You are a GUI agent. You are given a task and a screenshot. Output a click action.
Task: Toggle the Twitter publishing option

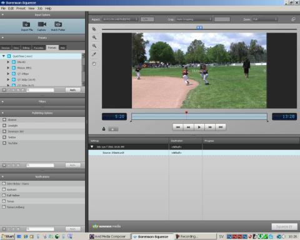point(4,137)
